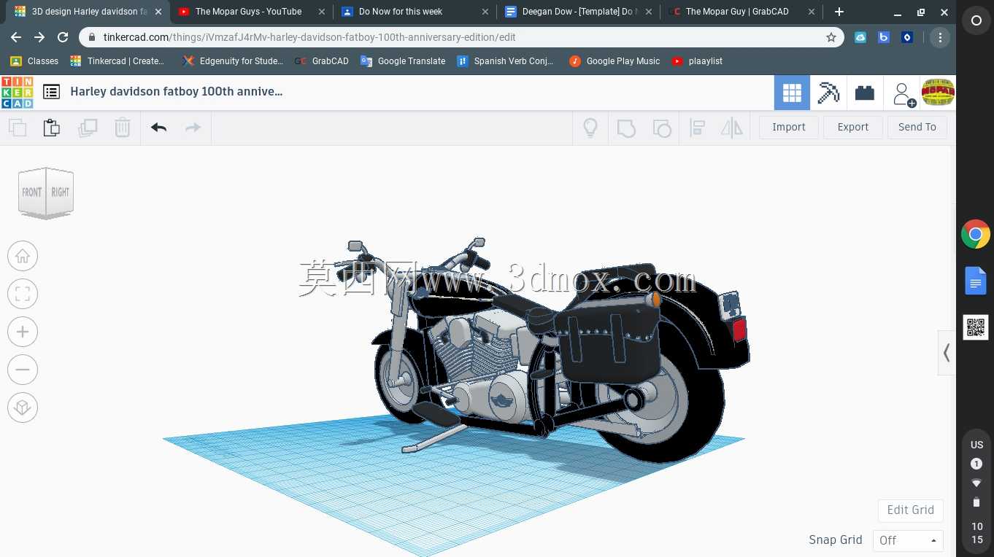Click the design title Harley davidson fatboy
This screenshot has height=557, width=994.
177,91
